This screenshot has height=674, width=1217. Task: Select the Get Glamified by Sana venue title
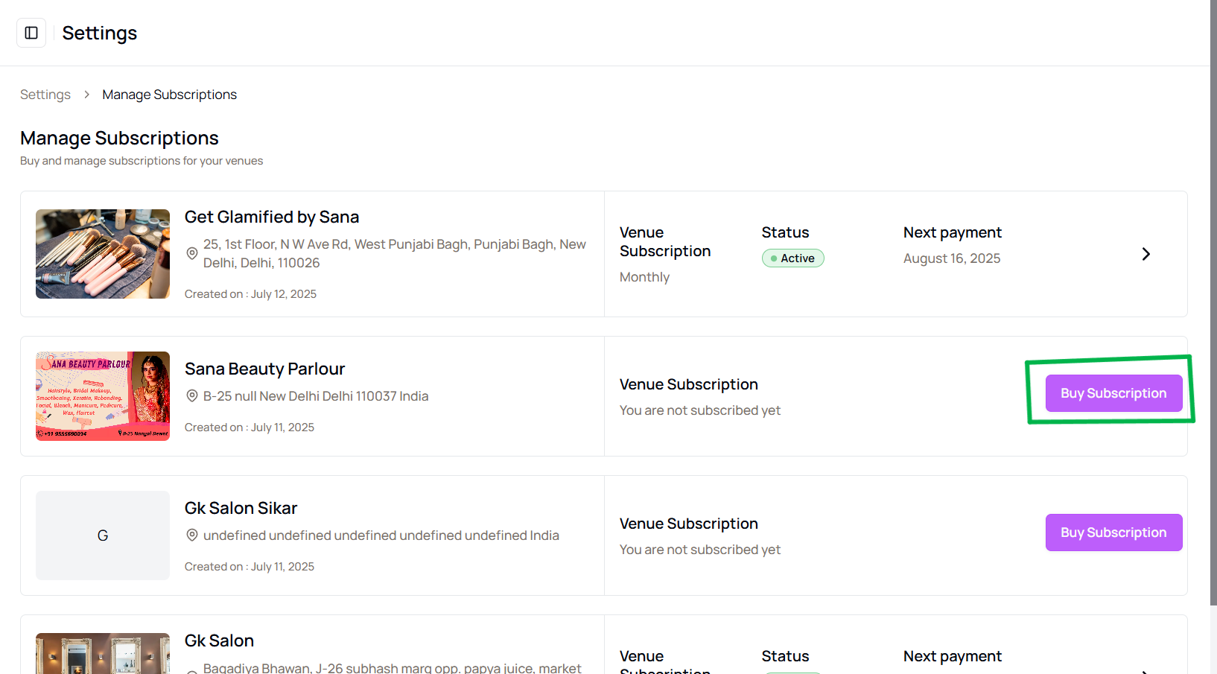coord(272,217)
